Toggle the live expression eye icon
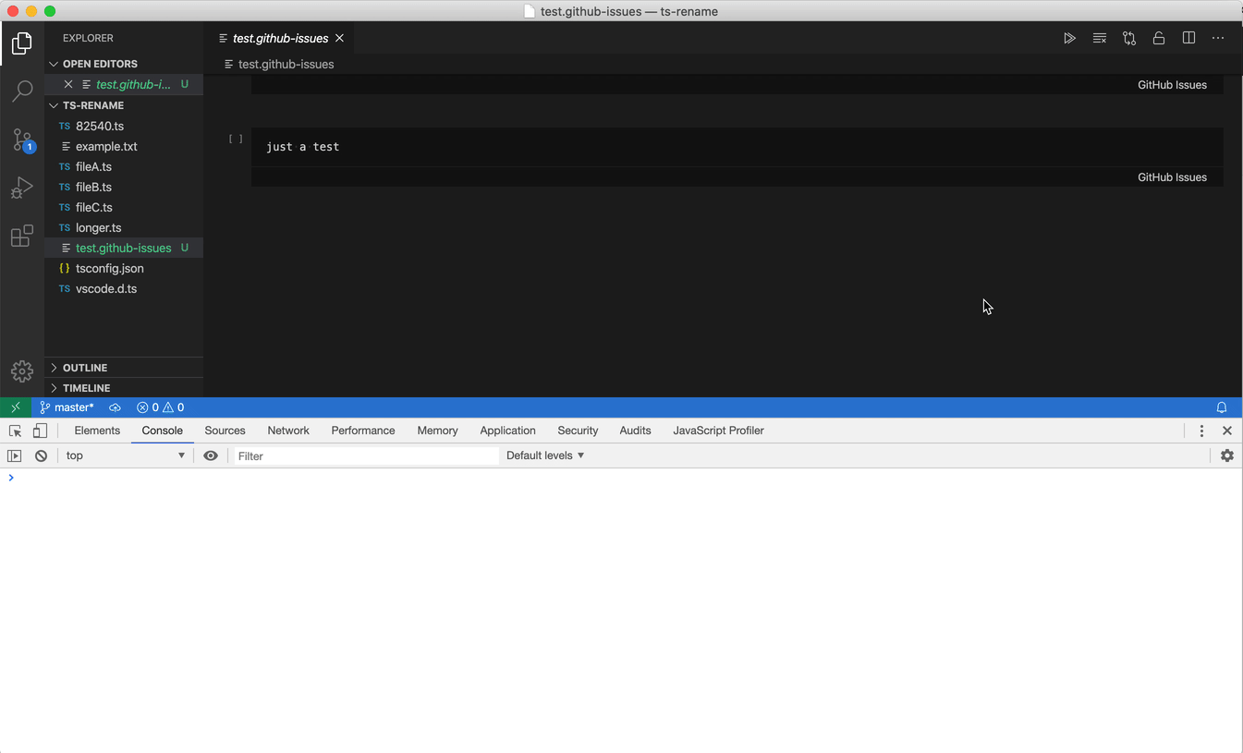This screenshot has width=1243, height=753. pyautogui.click(x=211, y=455)
